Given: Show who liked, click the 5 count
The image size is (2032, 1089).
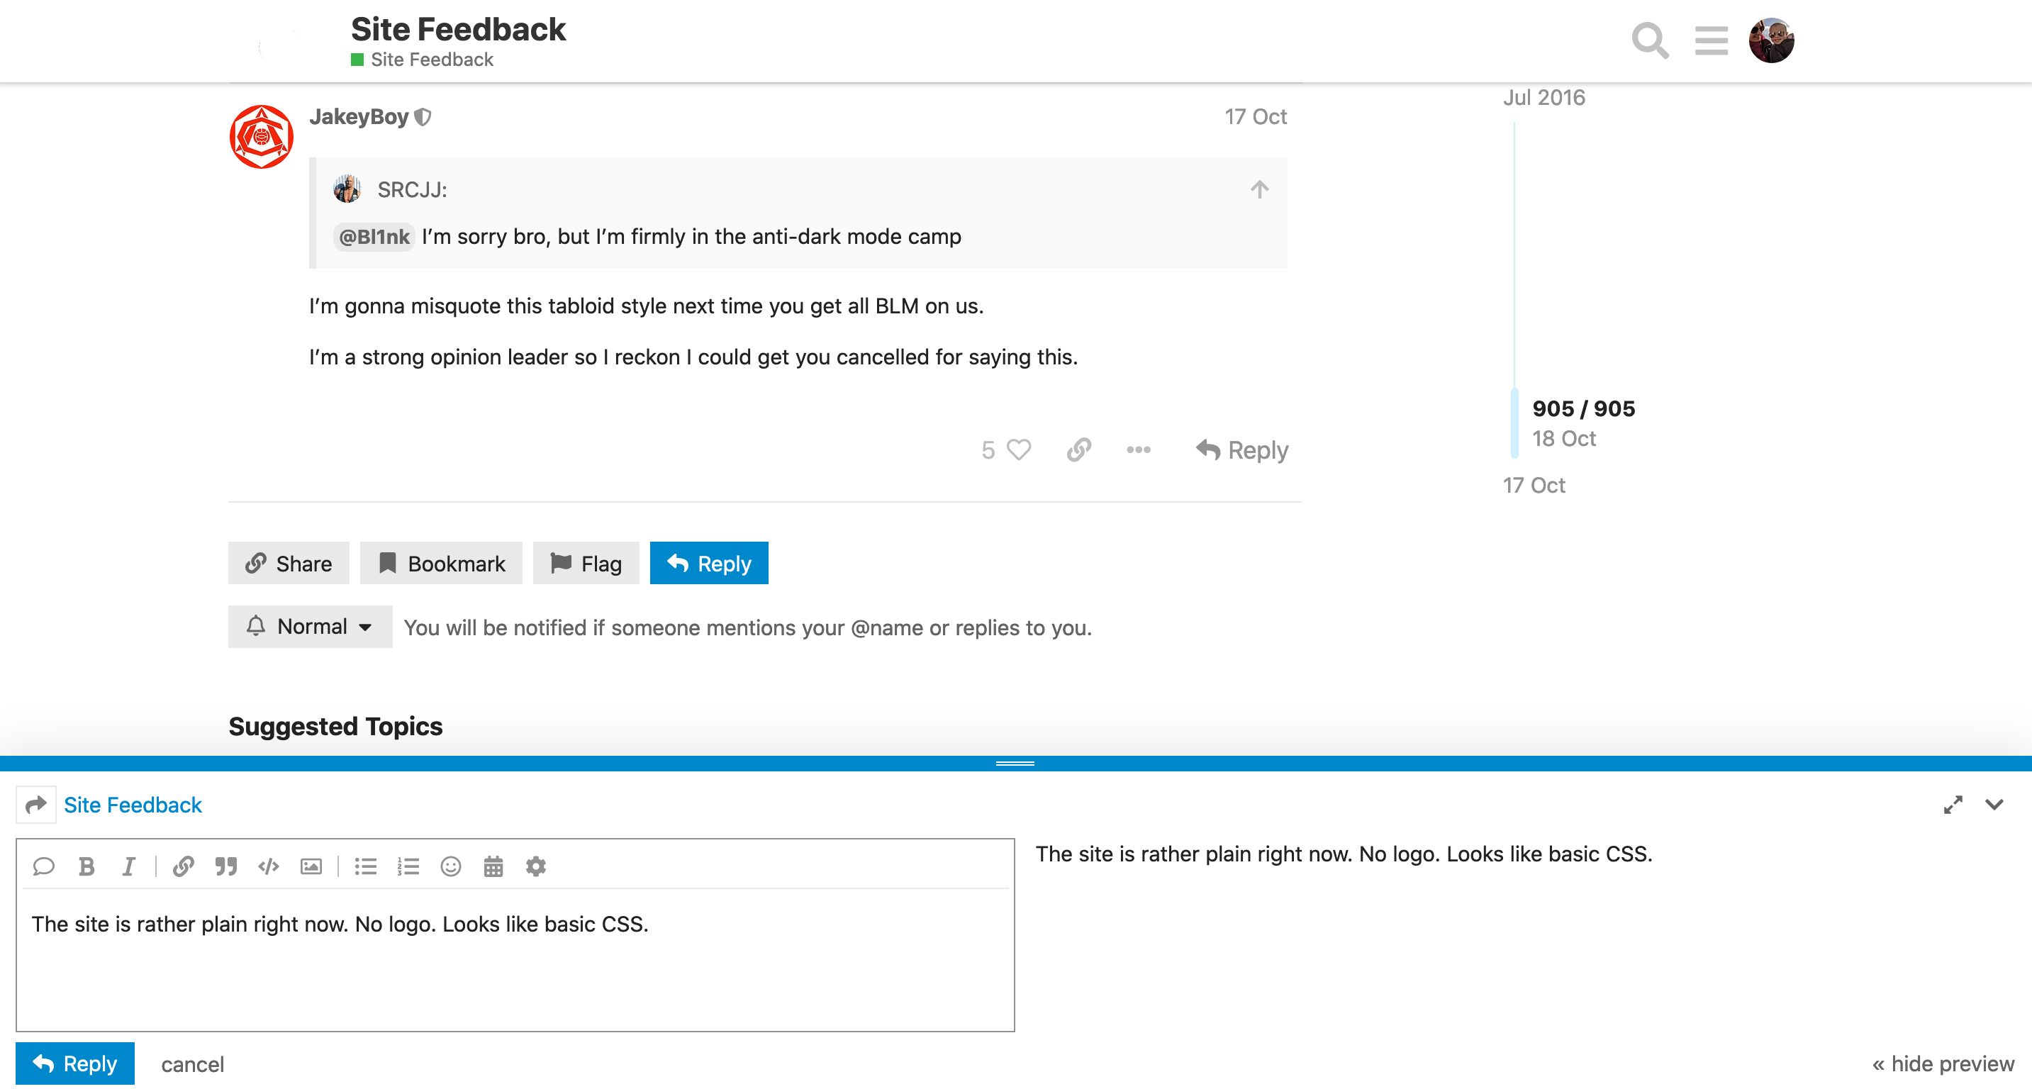Looking at the screenshot, I should [x=988, y=450].
